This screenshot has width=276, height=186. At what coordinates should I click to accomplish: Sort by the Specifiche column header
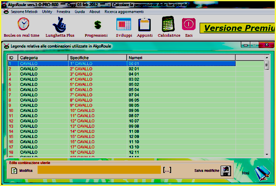pos(97,58)
